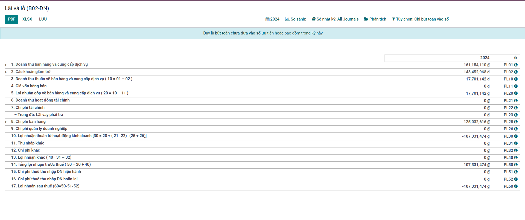Click info icon next to PL01
Screen dimensions: 525x220
point(516,65)
